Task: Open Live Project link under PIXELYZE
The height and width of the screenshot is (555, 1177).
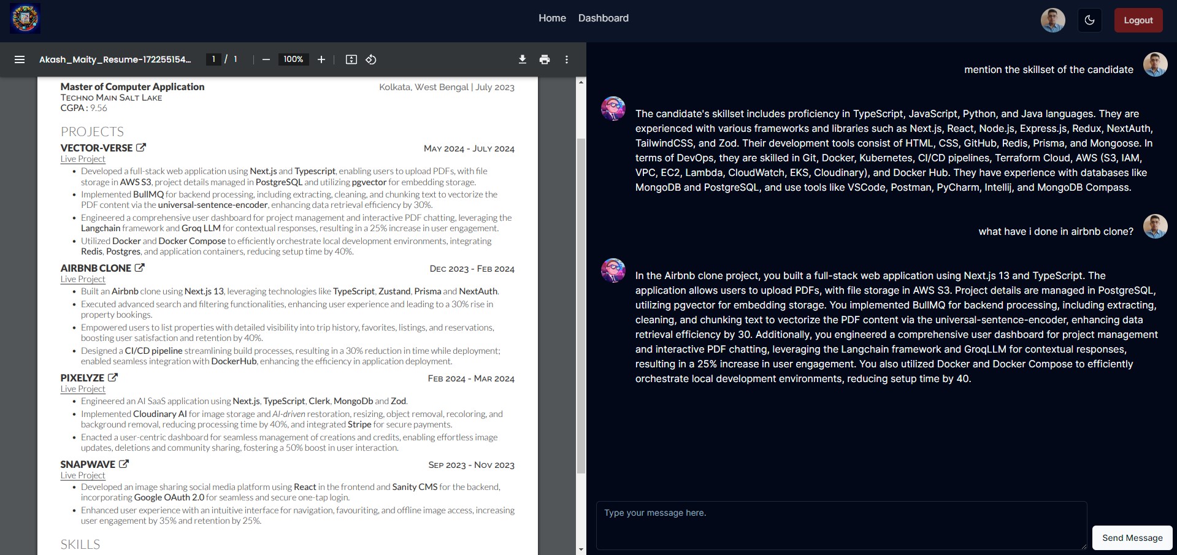Action: click(x=83, y=389)
